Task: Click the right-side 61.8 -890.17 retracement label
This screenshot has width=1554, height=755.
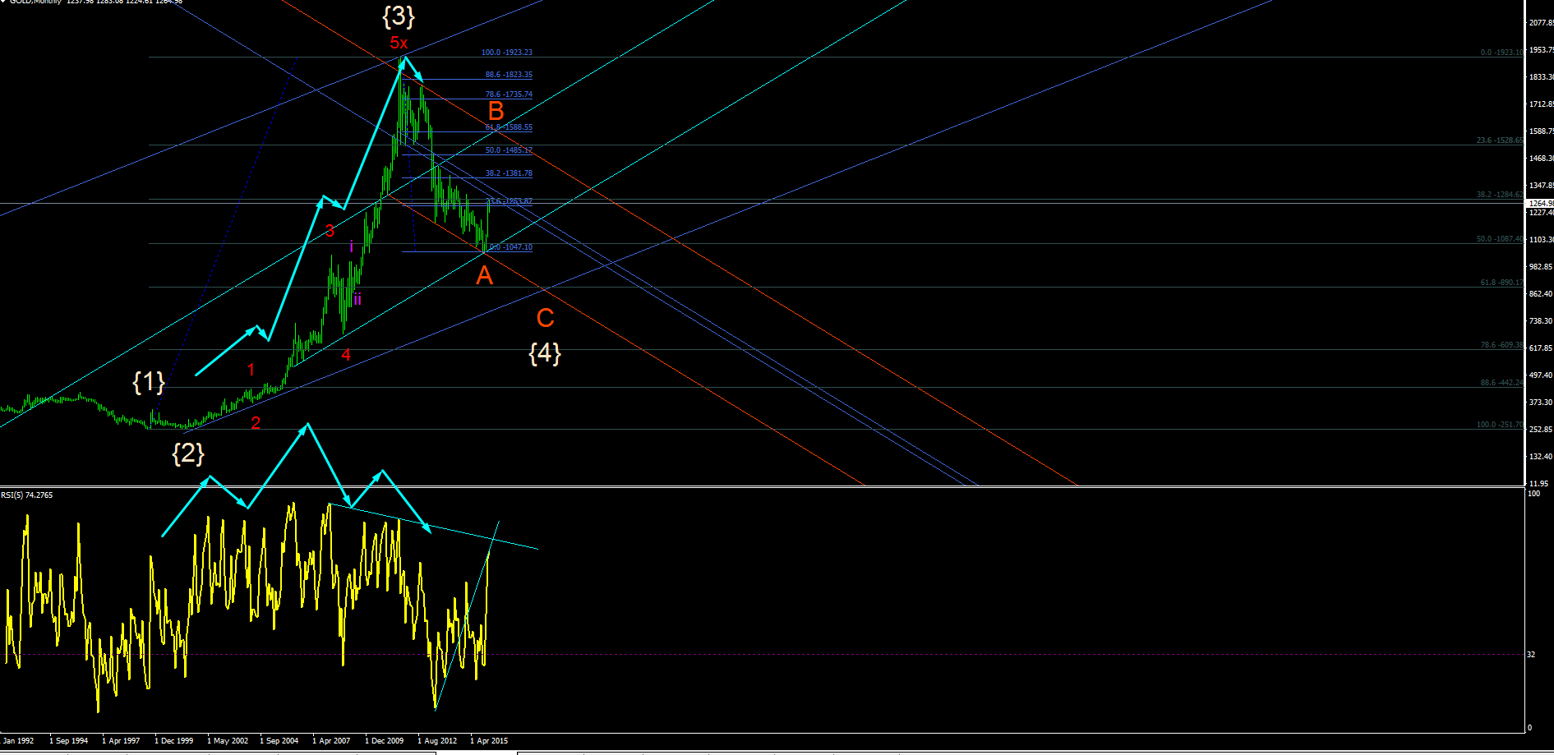Action: (x=1501, y=283)
